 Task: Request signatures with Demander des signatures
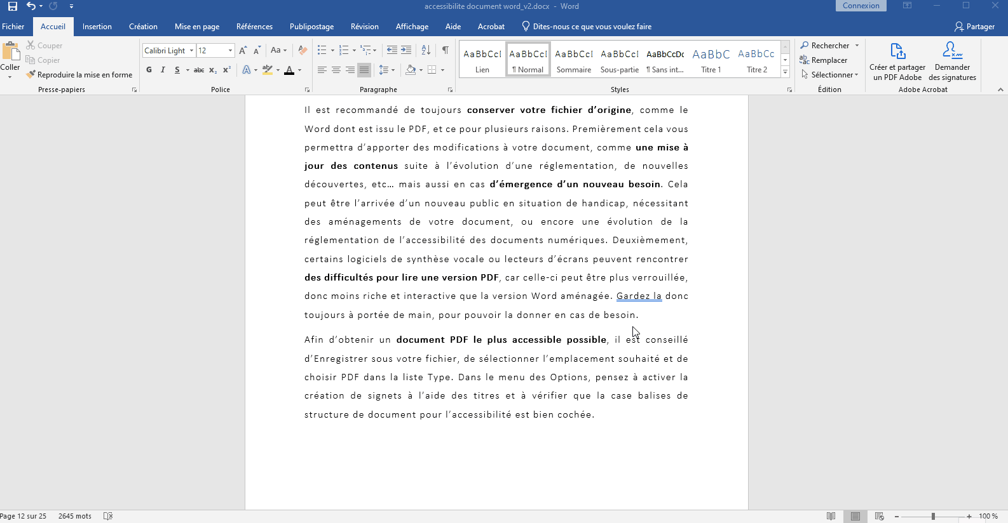tap(952, 62)
